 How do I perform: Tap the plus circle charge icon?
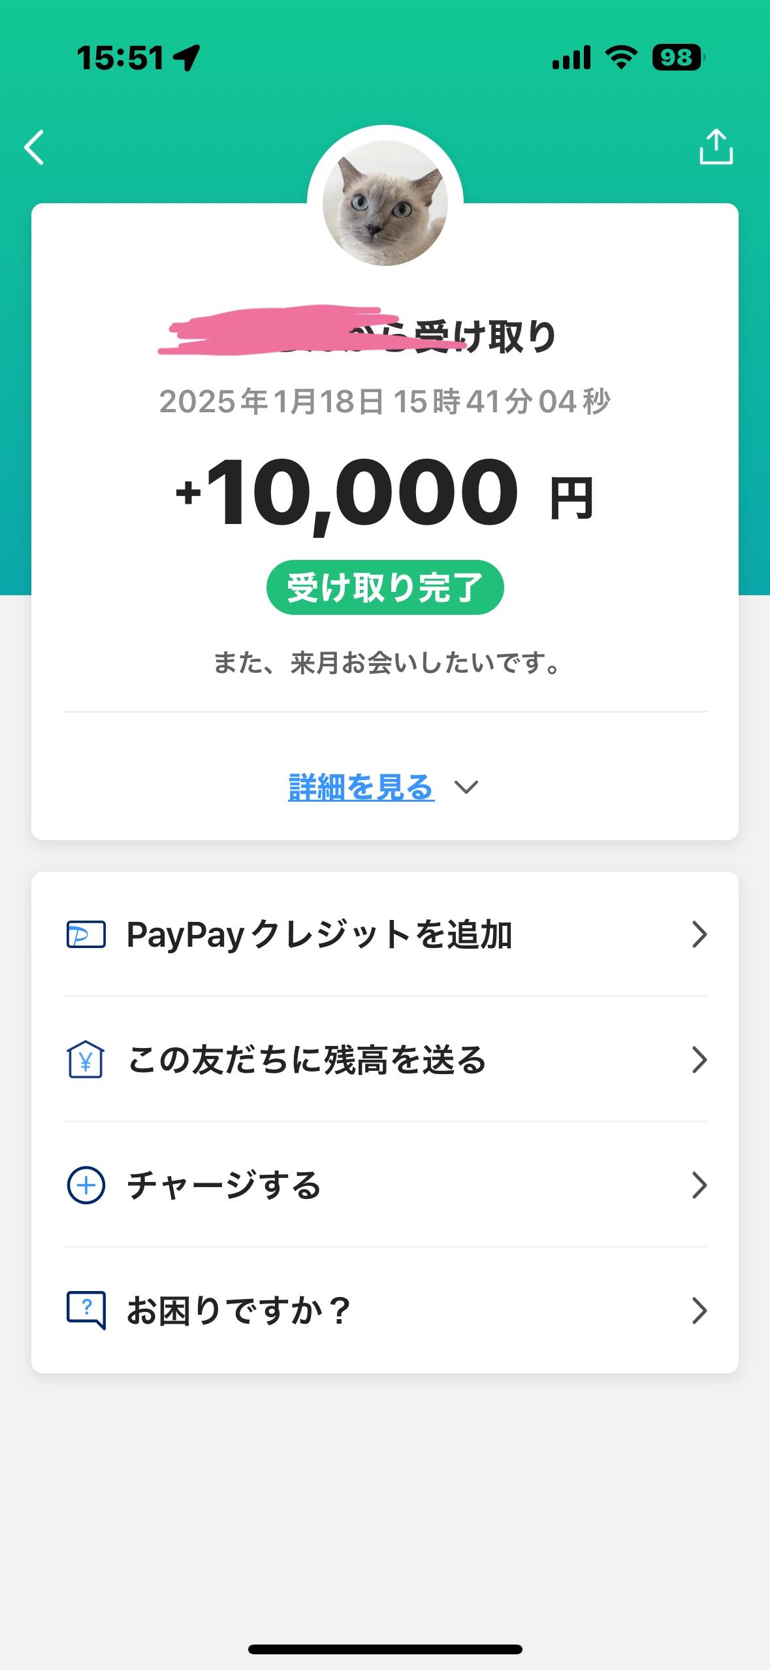(x=86, y=1185)
